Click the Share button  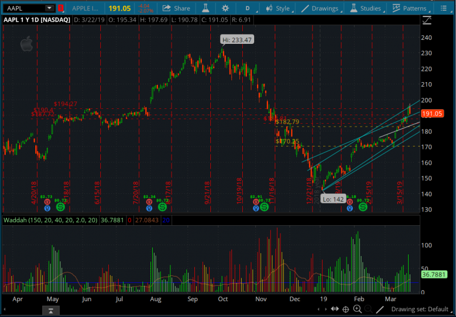coord(176,9)
